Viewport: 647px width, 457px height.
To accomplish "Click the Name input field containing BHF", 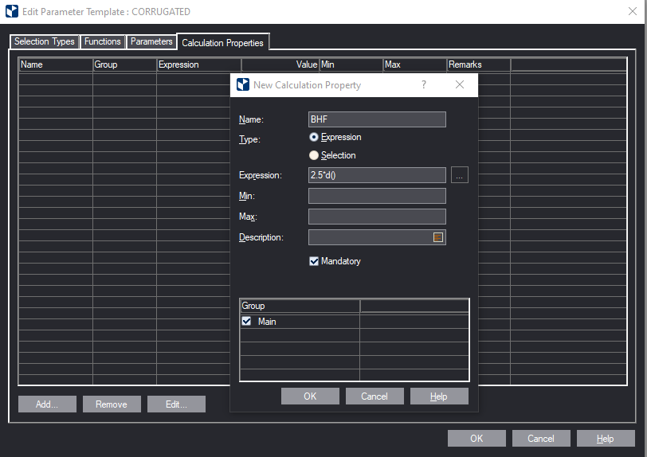I will click(x=377, y=119).
